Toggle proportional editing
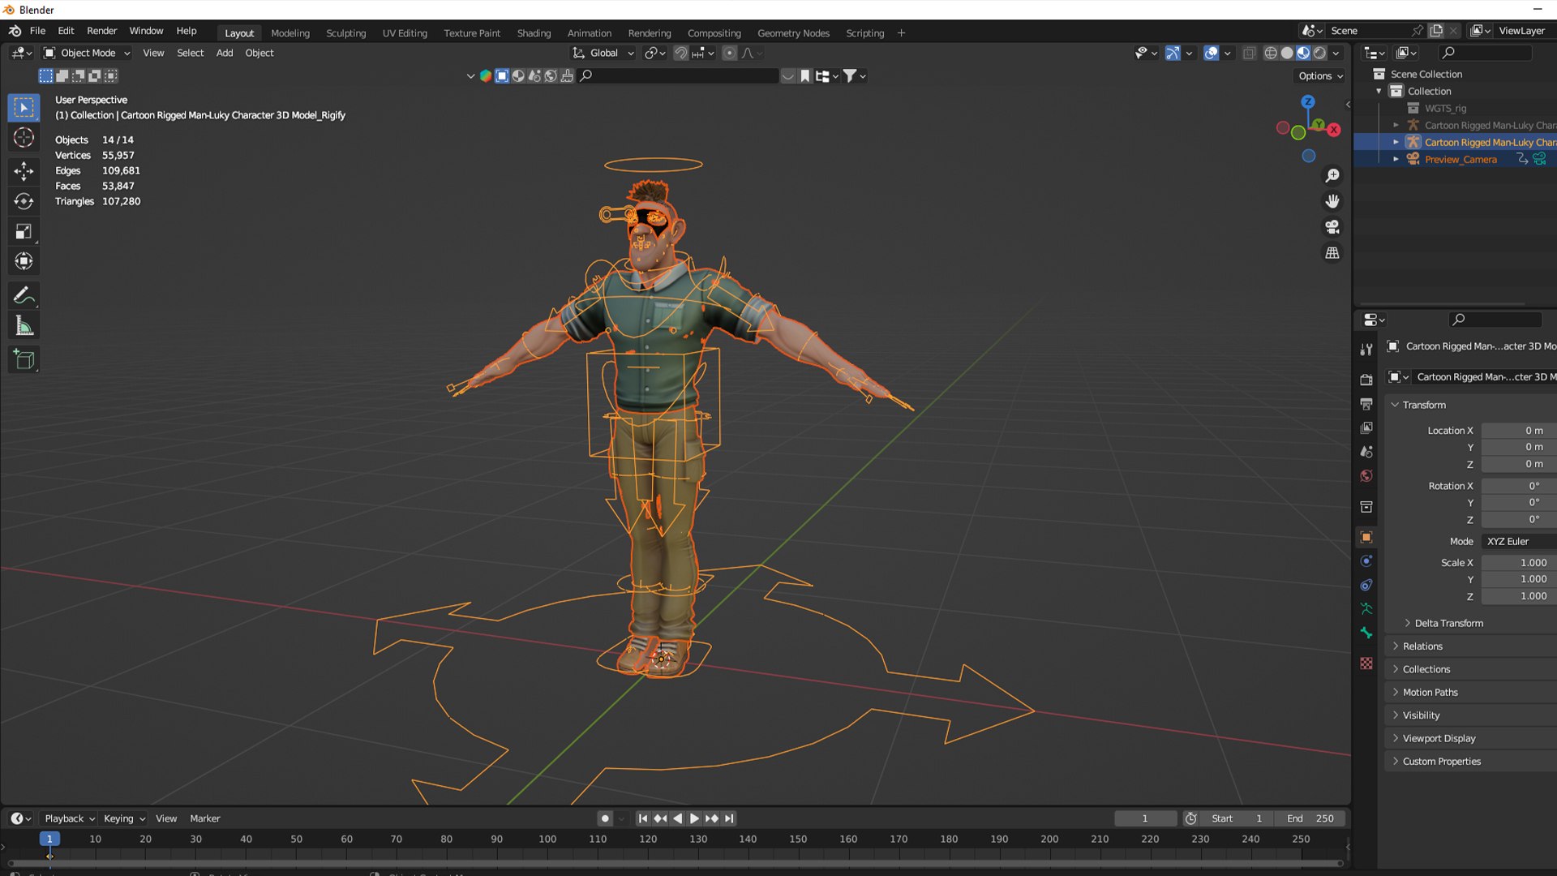 coord(729,53)
